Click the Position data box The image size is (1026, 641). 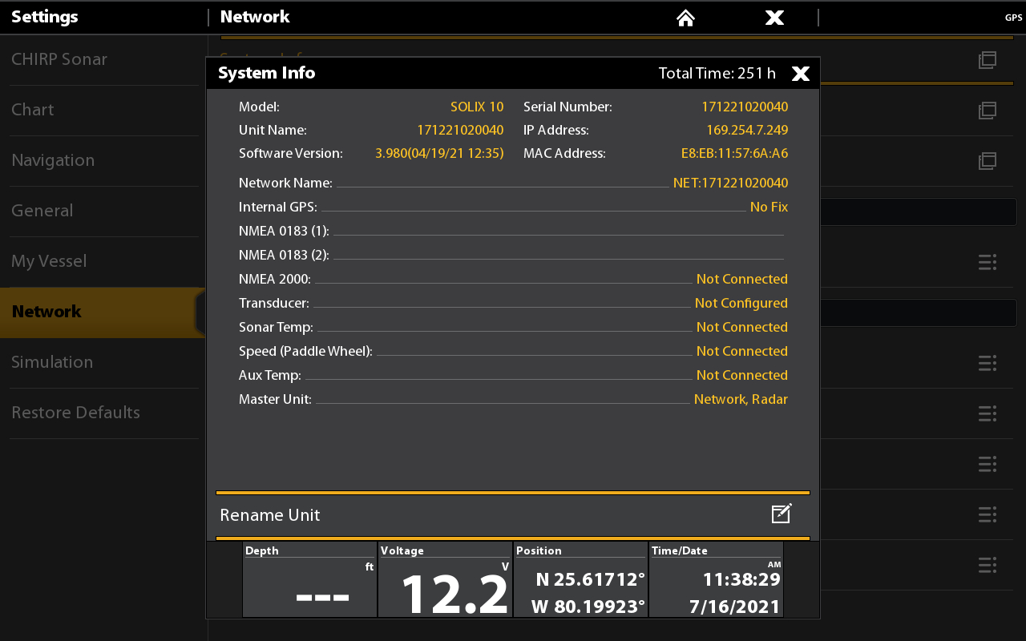580,579
